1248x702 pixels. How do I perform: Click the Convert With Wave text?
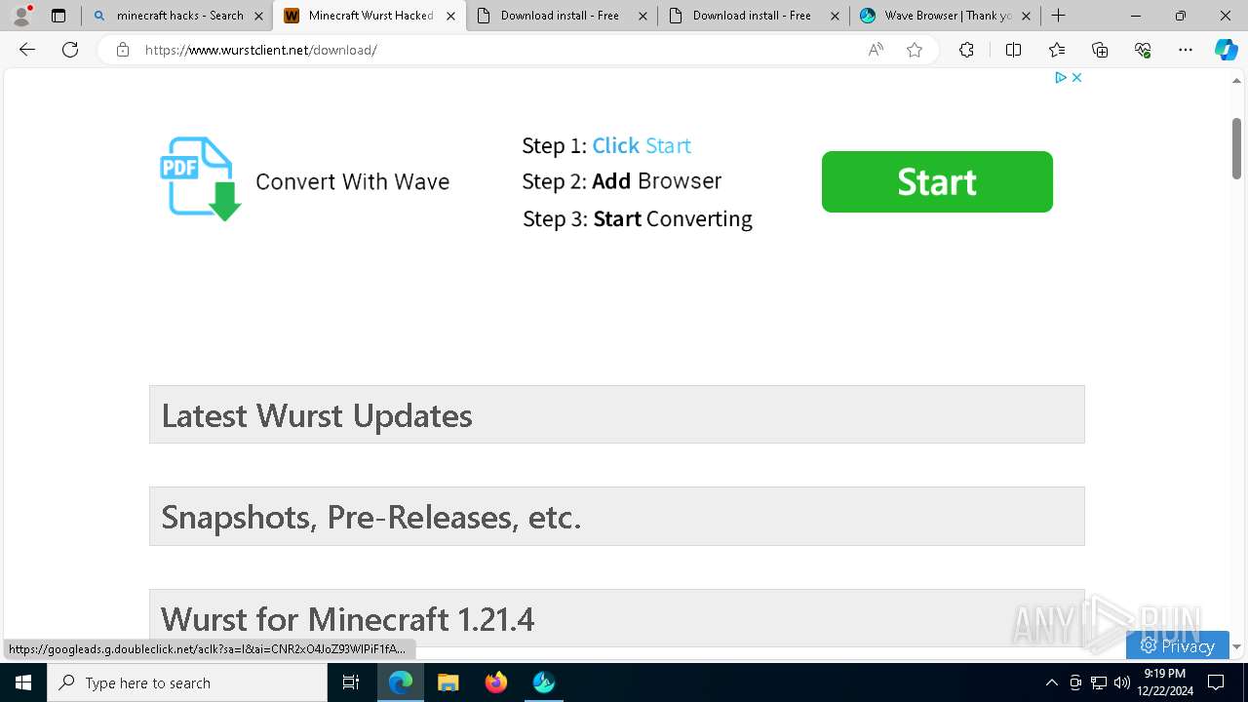click(352, 181)
